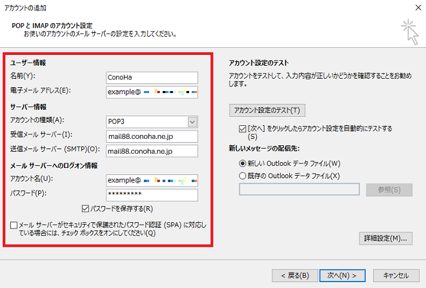426x288 pixels.
Task: Cancel the setup with キャンセル button
Action: (x=391, y=274)
